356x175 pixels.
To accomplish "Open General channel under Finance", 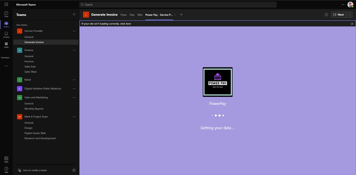I will point(29,56).
